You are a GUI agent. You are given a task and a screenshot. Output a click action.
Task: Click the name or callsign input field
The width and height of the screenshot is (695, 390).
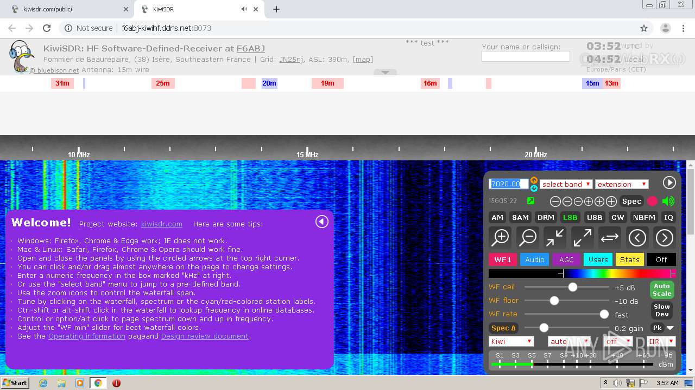point(526,56)
